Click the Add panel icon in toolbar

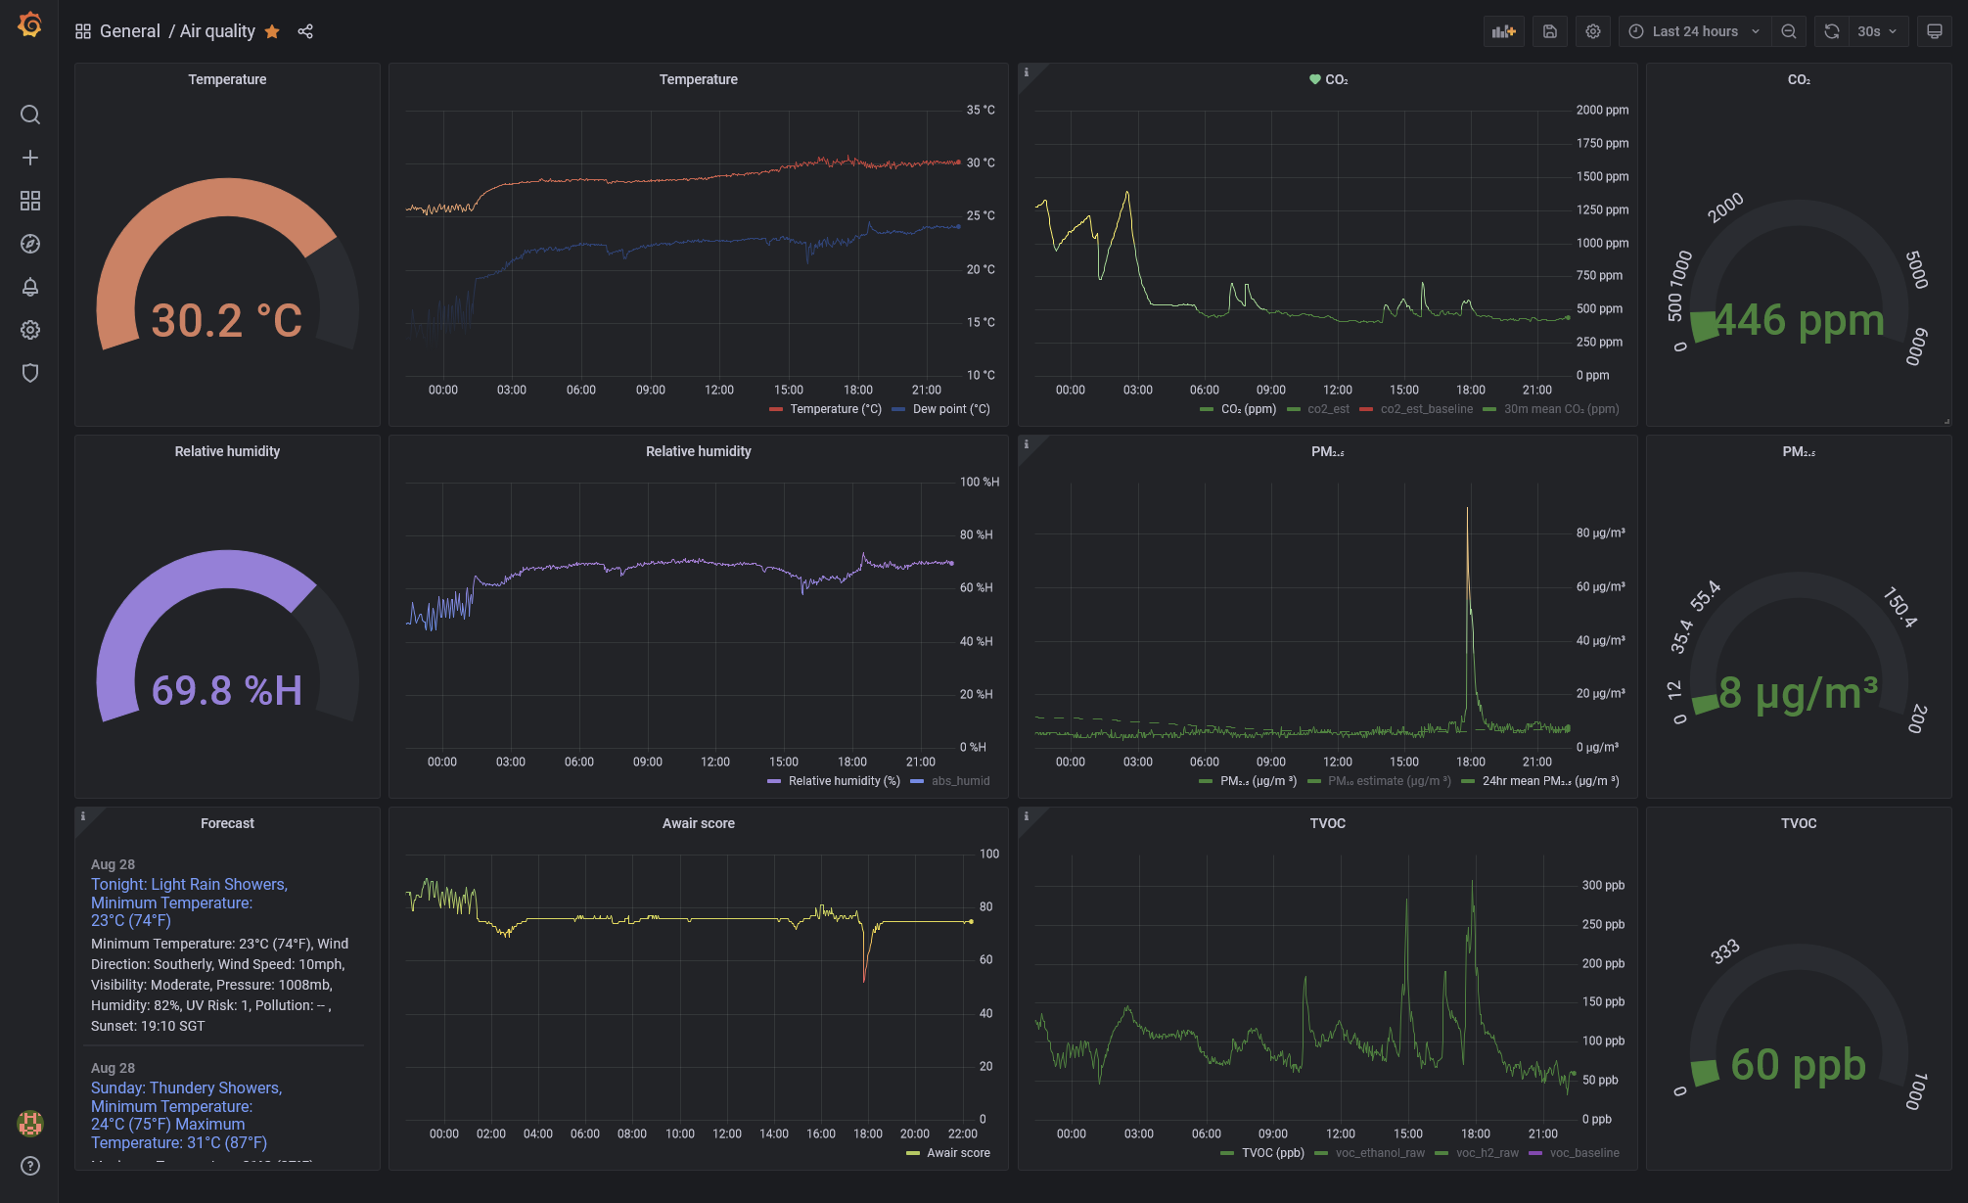[x=1503, y=31]
